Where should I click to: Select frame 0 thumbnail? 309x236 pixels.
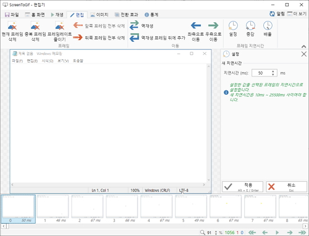18,209
